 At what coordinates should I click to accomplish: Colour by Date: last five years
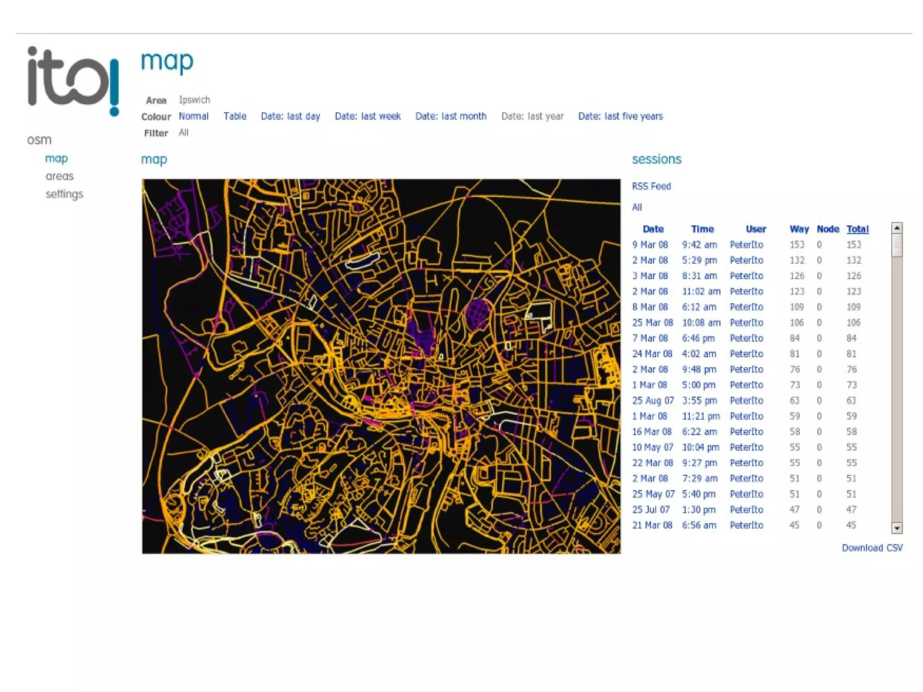pyautogui.click(x=620, y=116)
